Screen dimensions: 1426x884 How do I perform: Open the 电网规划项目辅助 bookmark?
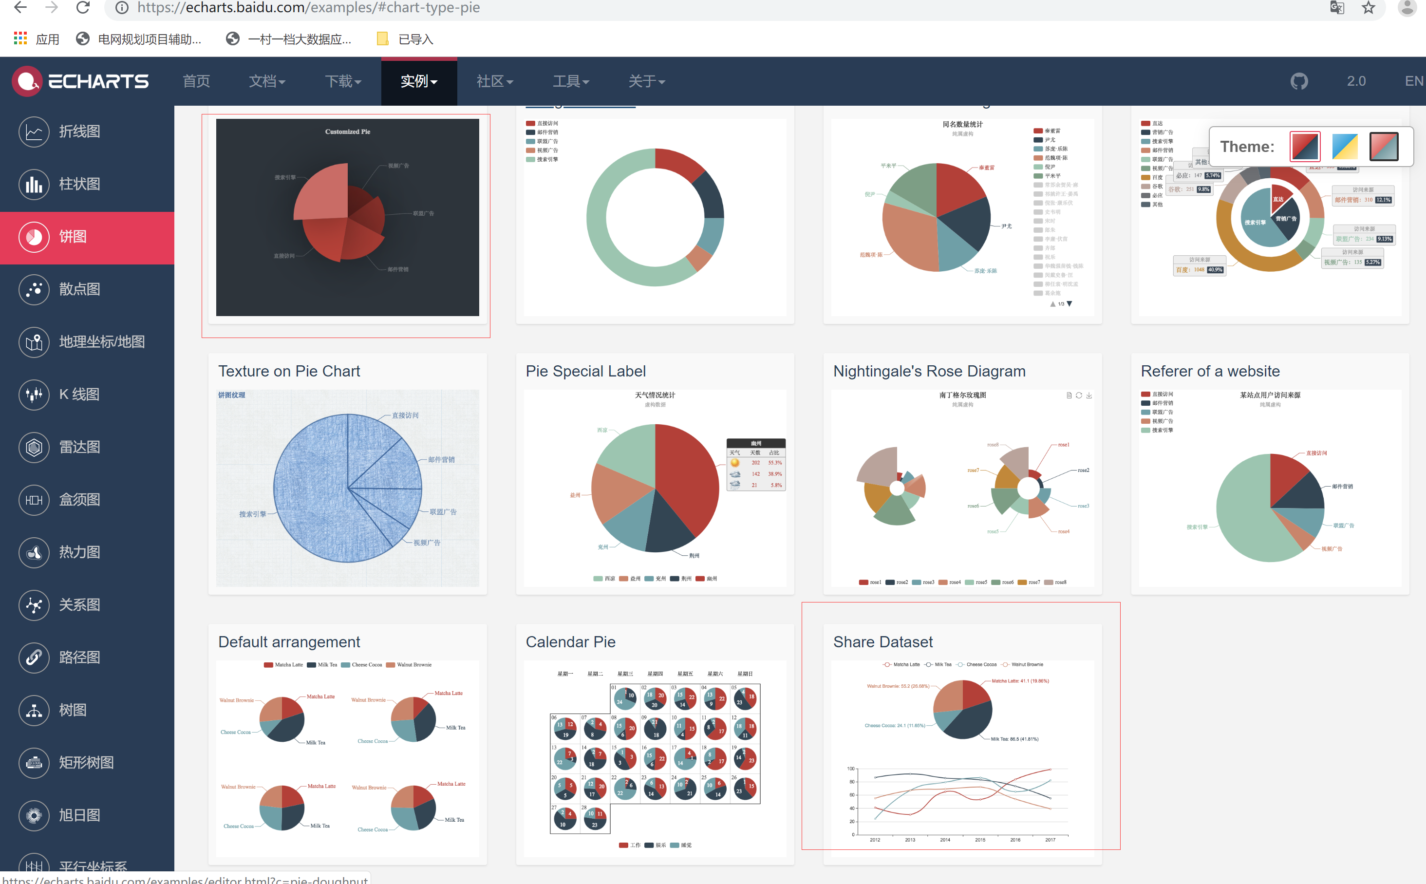139,39
